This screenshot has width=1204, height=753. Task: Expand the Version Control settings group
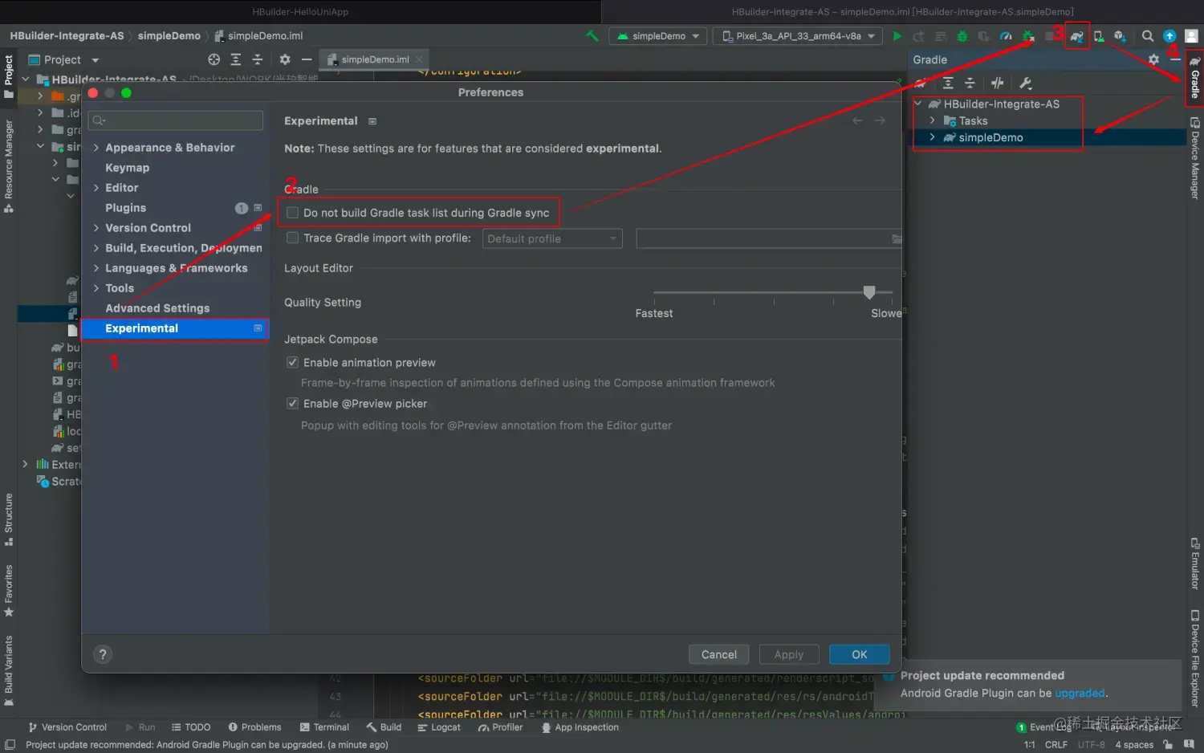(x=96, y=228)
